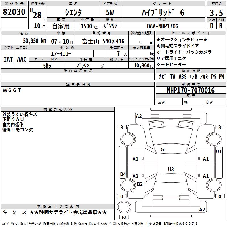Click the line オートライト・バックカメラ

[x=184, y=52]
